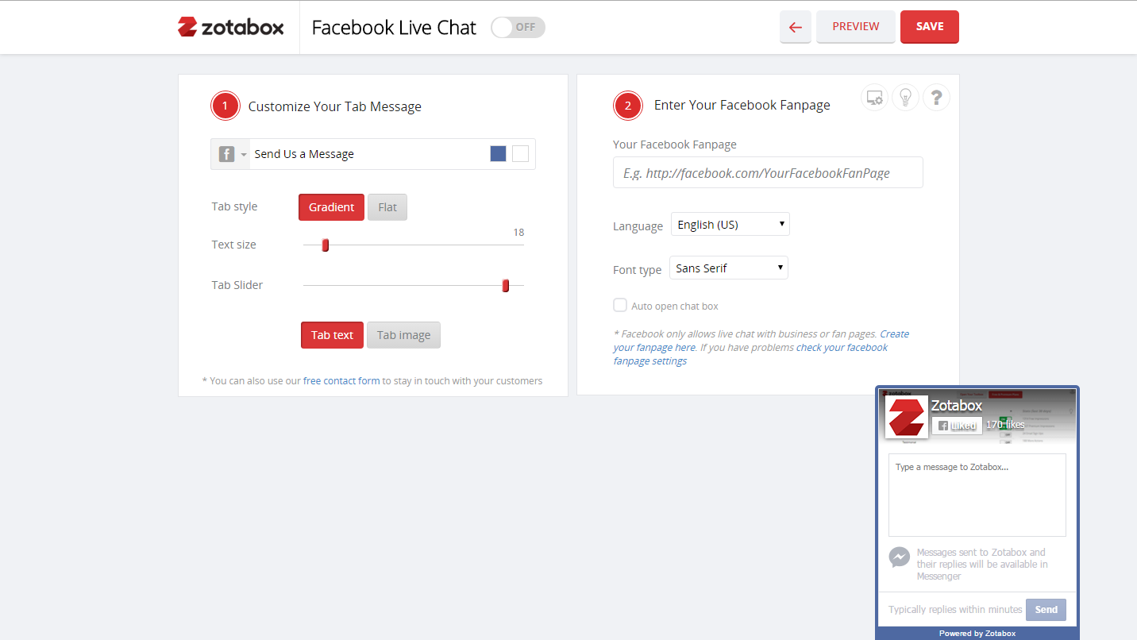1137x640 pixels.
Task: Click the Facebook Live Chat title
Action: pyautogui.click(x=394, y=28)
